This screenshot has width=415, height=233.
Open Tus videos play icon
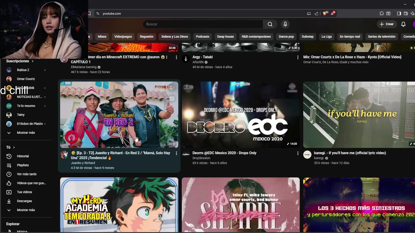coord(9,192)
